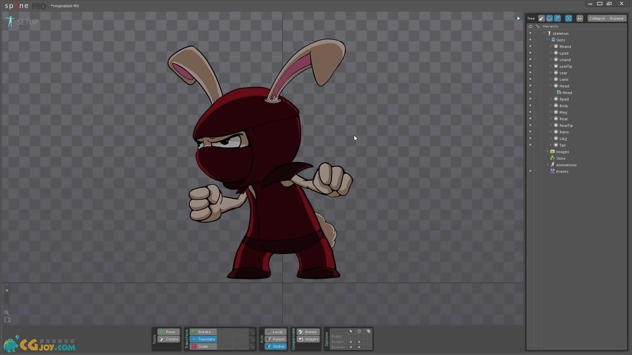This screenshot has width=632, height=355.
Task: Expand the LearTip slot
Action: click(x=551, y=66)
